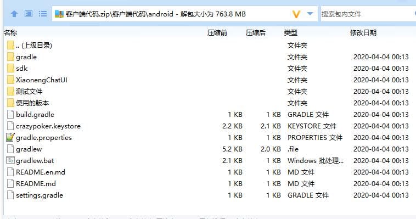This screenshot has height=219, width=416.
Task: Sort by the 修改日期 column header
Action: pos(363,32)
